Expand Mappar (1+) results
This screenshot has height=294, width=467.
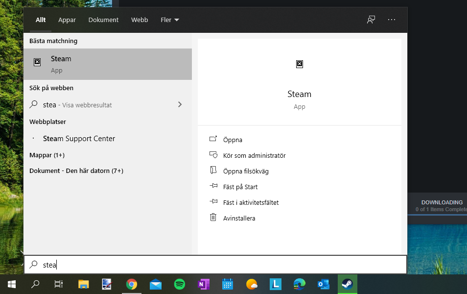(x=47, y=155)
